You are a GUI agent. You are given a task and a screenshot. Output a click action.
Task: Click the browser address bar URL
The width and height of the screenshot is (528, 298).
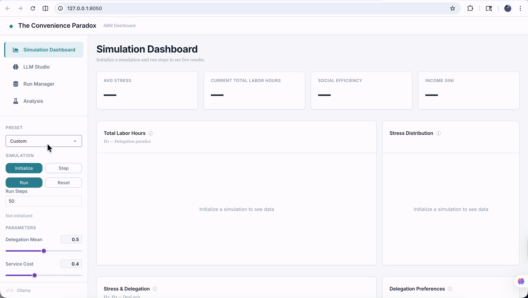[85, 8]
